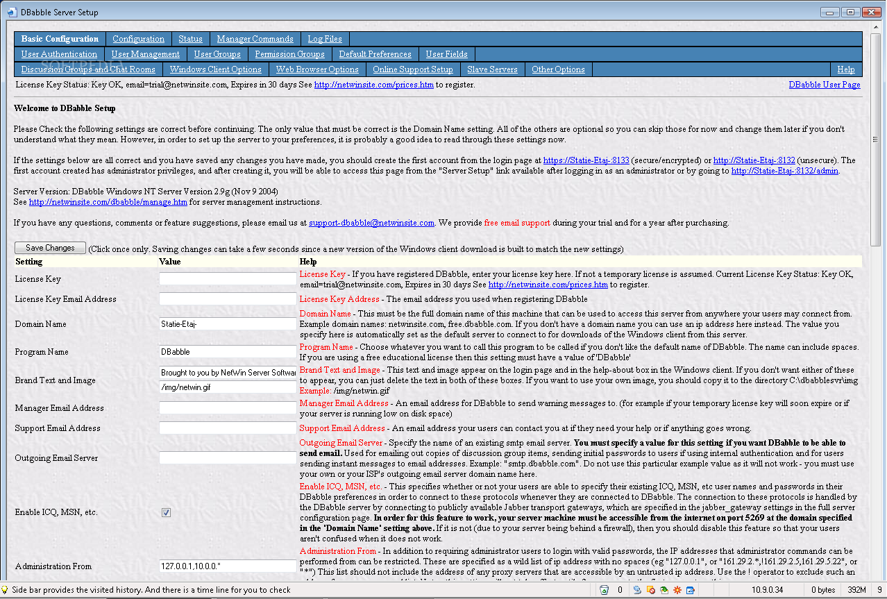The height and width of the screenshot is (599, 887).
Task: Click the IP address 10.9.0.34 in status bar
Action: point(766,590)
